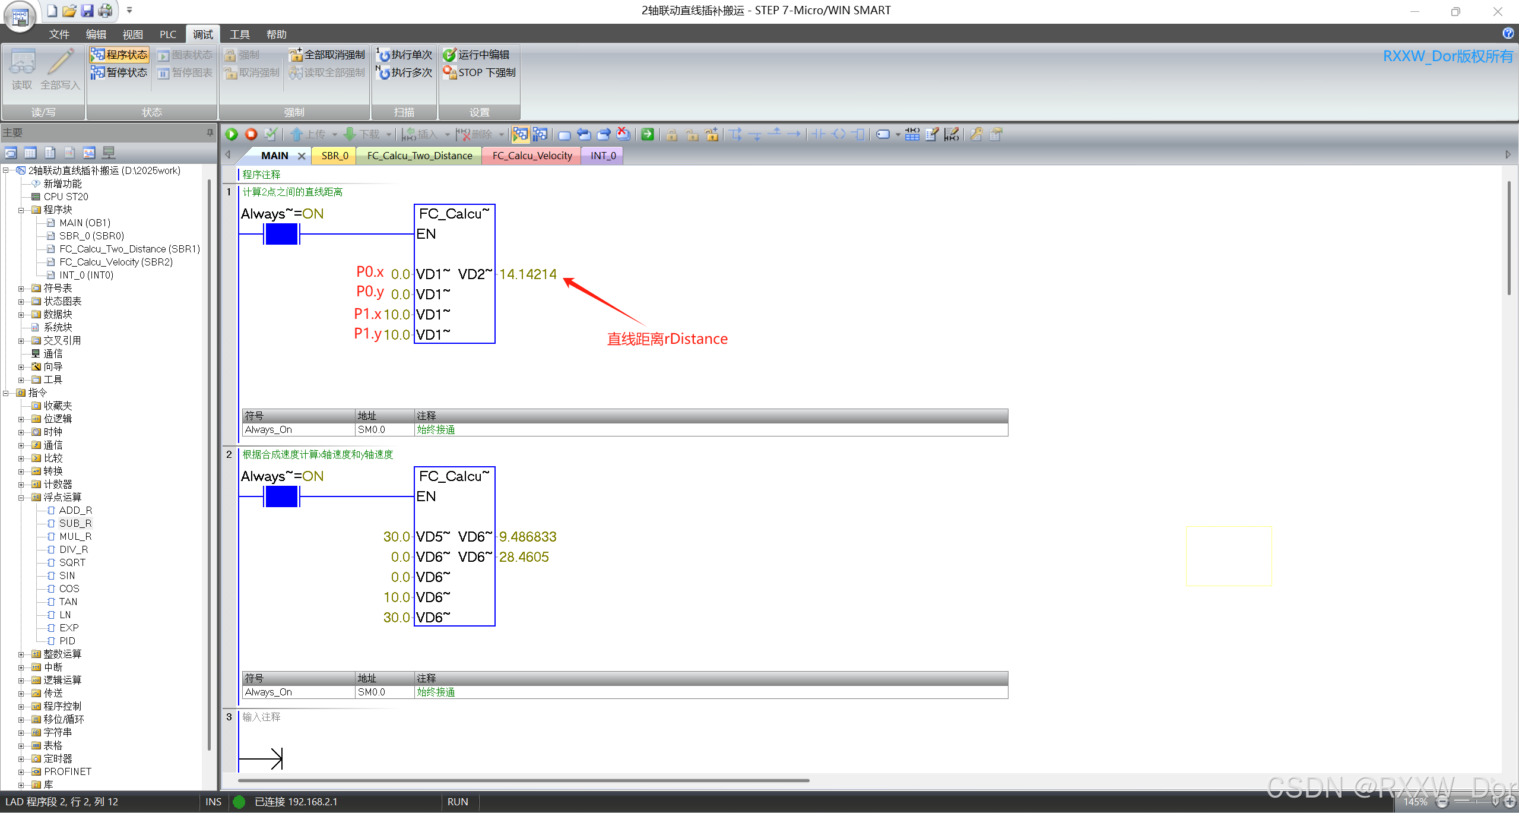1519x813 pixels.
Task: Open the 下载 download dropdown arrow
Action: [389, 135]
